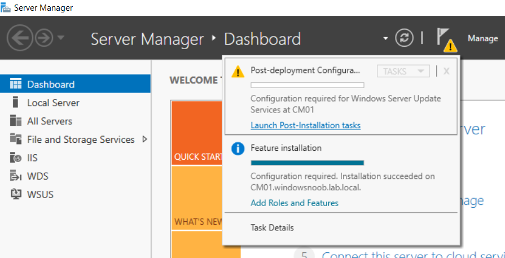The image size is (505, 258).
Task: Click the Refresh dashboard icon
Action: click(404, 38)
